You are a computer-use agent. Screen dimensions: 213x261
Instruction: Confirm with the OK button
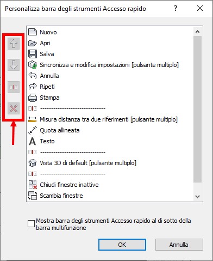(122, 245)
